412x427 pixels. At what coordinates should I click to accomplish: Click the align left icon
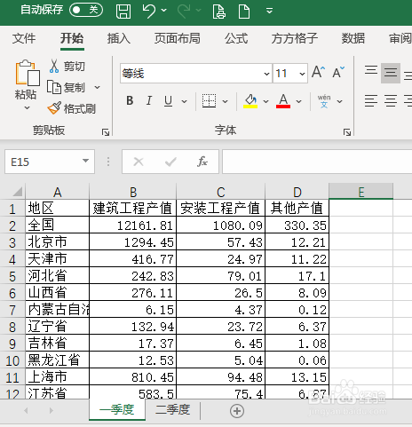371,101
